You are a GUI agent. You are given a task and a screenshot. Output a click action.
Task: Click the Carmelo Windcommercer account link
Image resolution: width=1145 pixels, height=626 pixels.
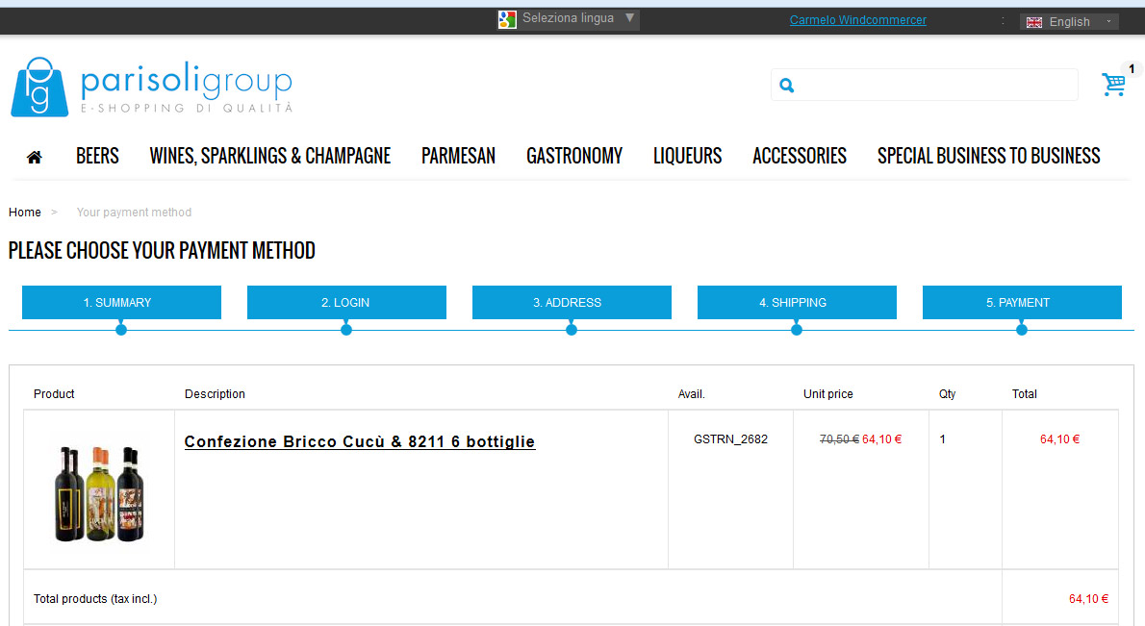click(858, 20)
